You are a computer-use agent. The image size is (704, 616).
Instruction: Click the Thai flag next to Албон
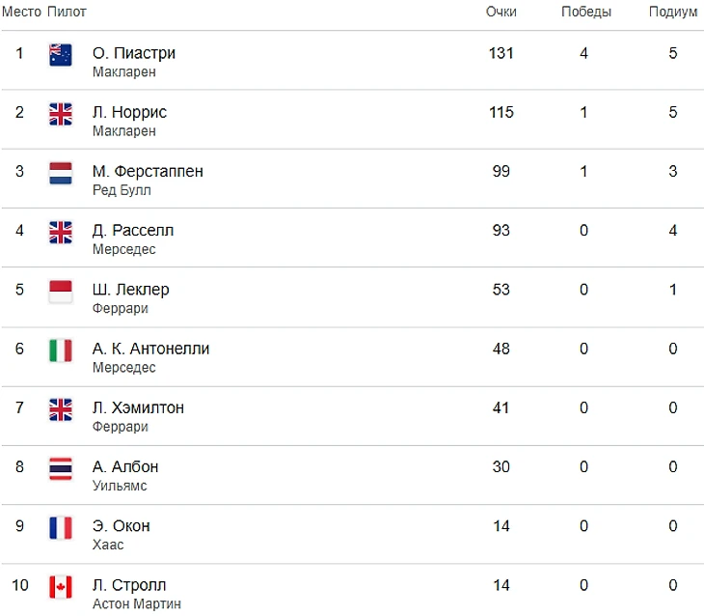coord(61,469)
